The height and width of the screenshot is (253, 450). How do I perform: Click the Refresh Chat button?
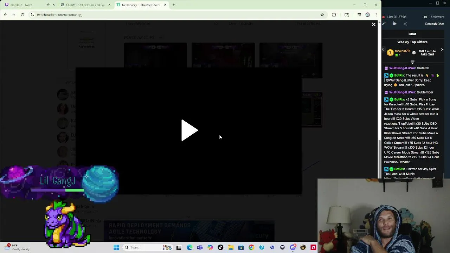(435, 24)
